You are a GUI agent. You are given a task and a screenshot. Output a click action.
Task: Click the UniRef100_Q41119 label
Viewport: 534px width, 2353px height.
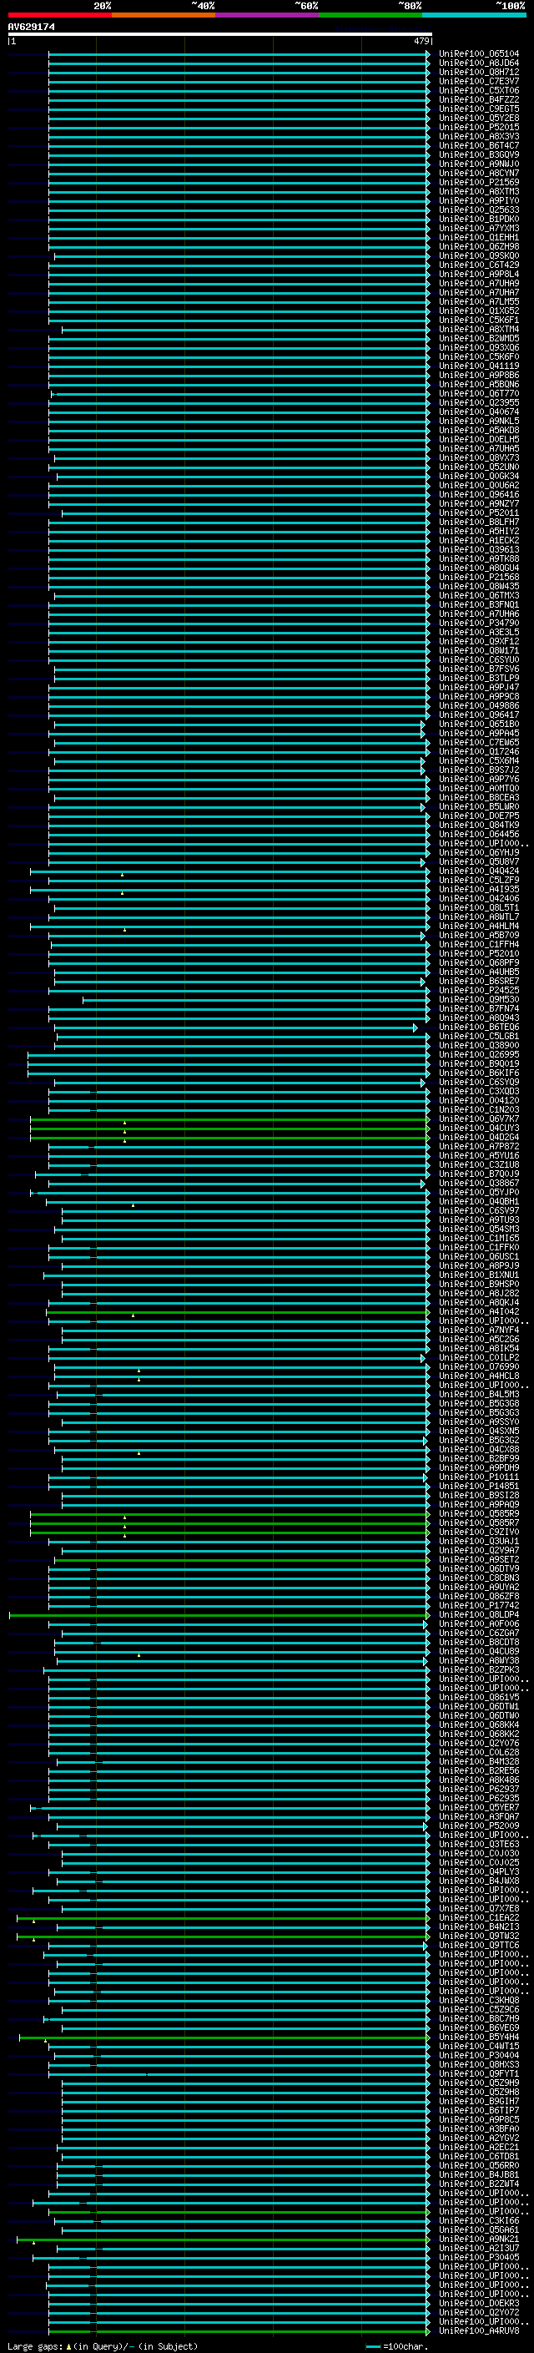coord(478,366)
